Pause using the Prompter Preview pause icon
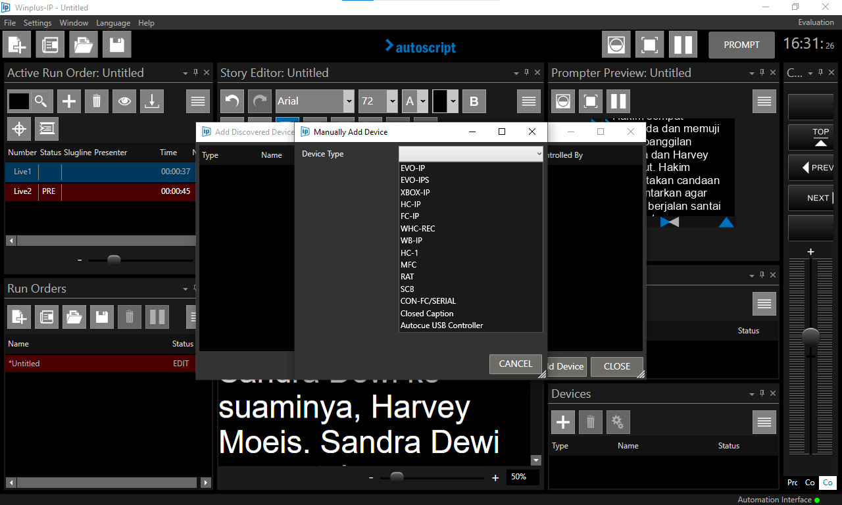842x505 pixels. coord(618,101)
